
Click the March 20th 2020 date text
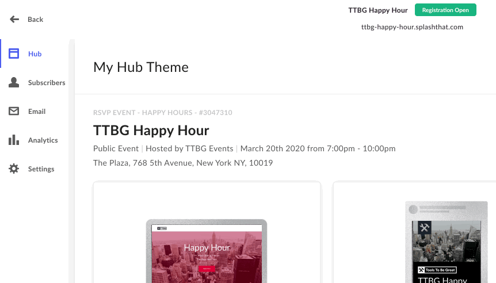pyautogui.click(x=318, y=148)
